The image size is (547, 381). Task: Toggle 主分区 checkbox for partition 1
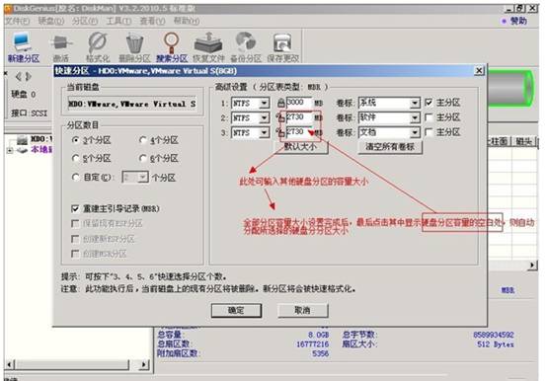click(x=430, y=103)
